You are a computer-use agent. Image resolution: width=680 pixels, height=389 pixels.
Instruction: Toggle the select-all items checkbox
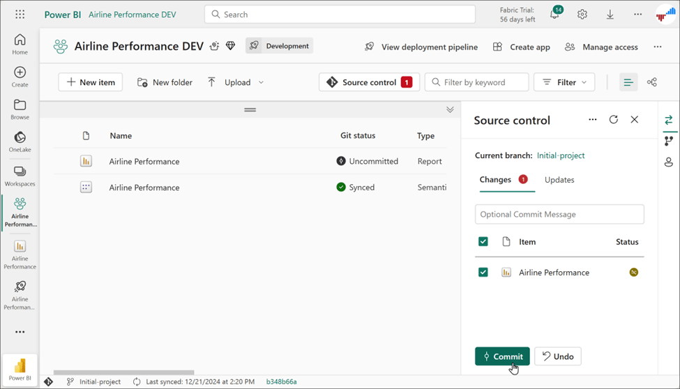coord(483,241)
